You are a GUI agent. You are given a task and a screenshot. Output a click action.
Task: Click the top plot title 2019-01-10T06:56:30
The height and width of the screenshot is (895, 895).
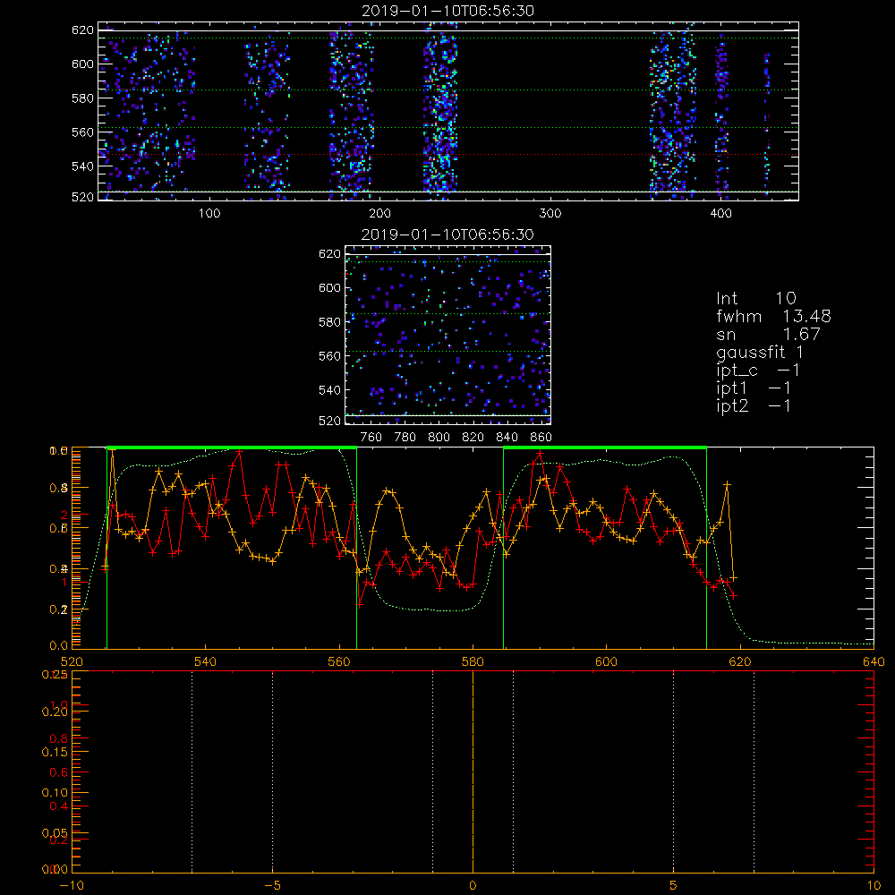pos(447,11)
